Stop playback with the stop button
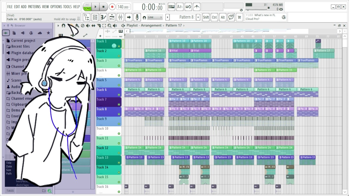This screenshot has height=196, width=349. [x=103, y=7]
